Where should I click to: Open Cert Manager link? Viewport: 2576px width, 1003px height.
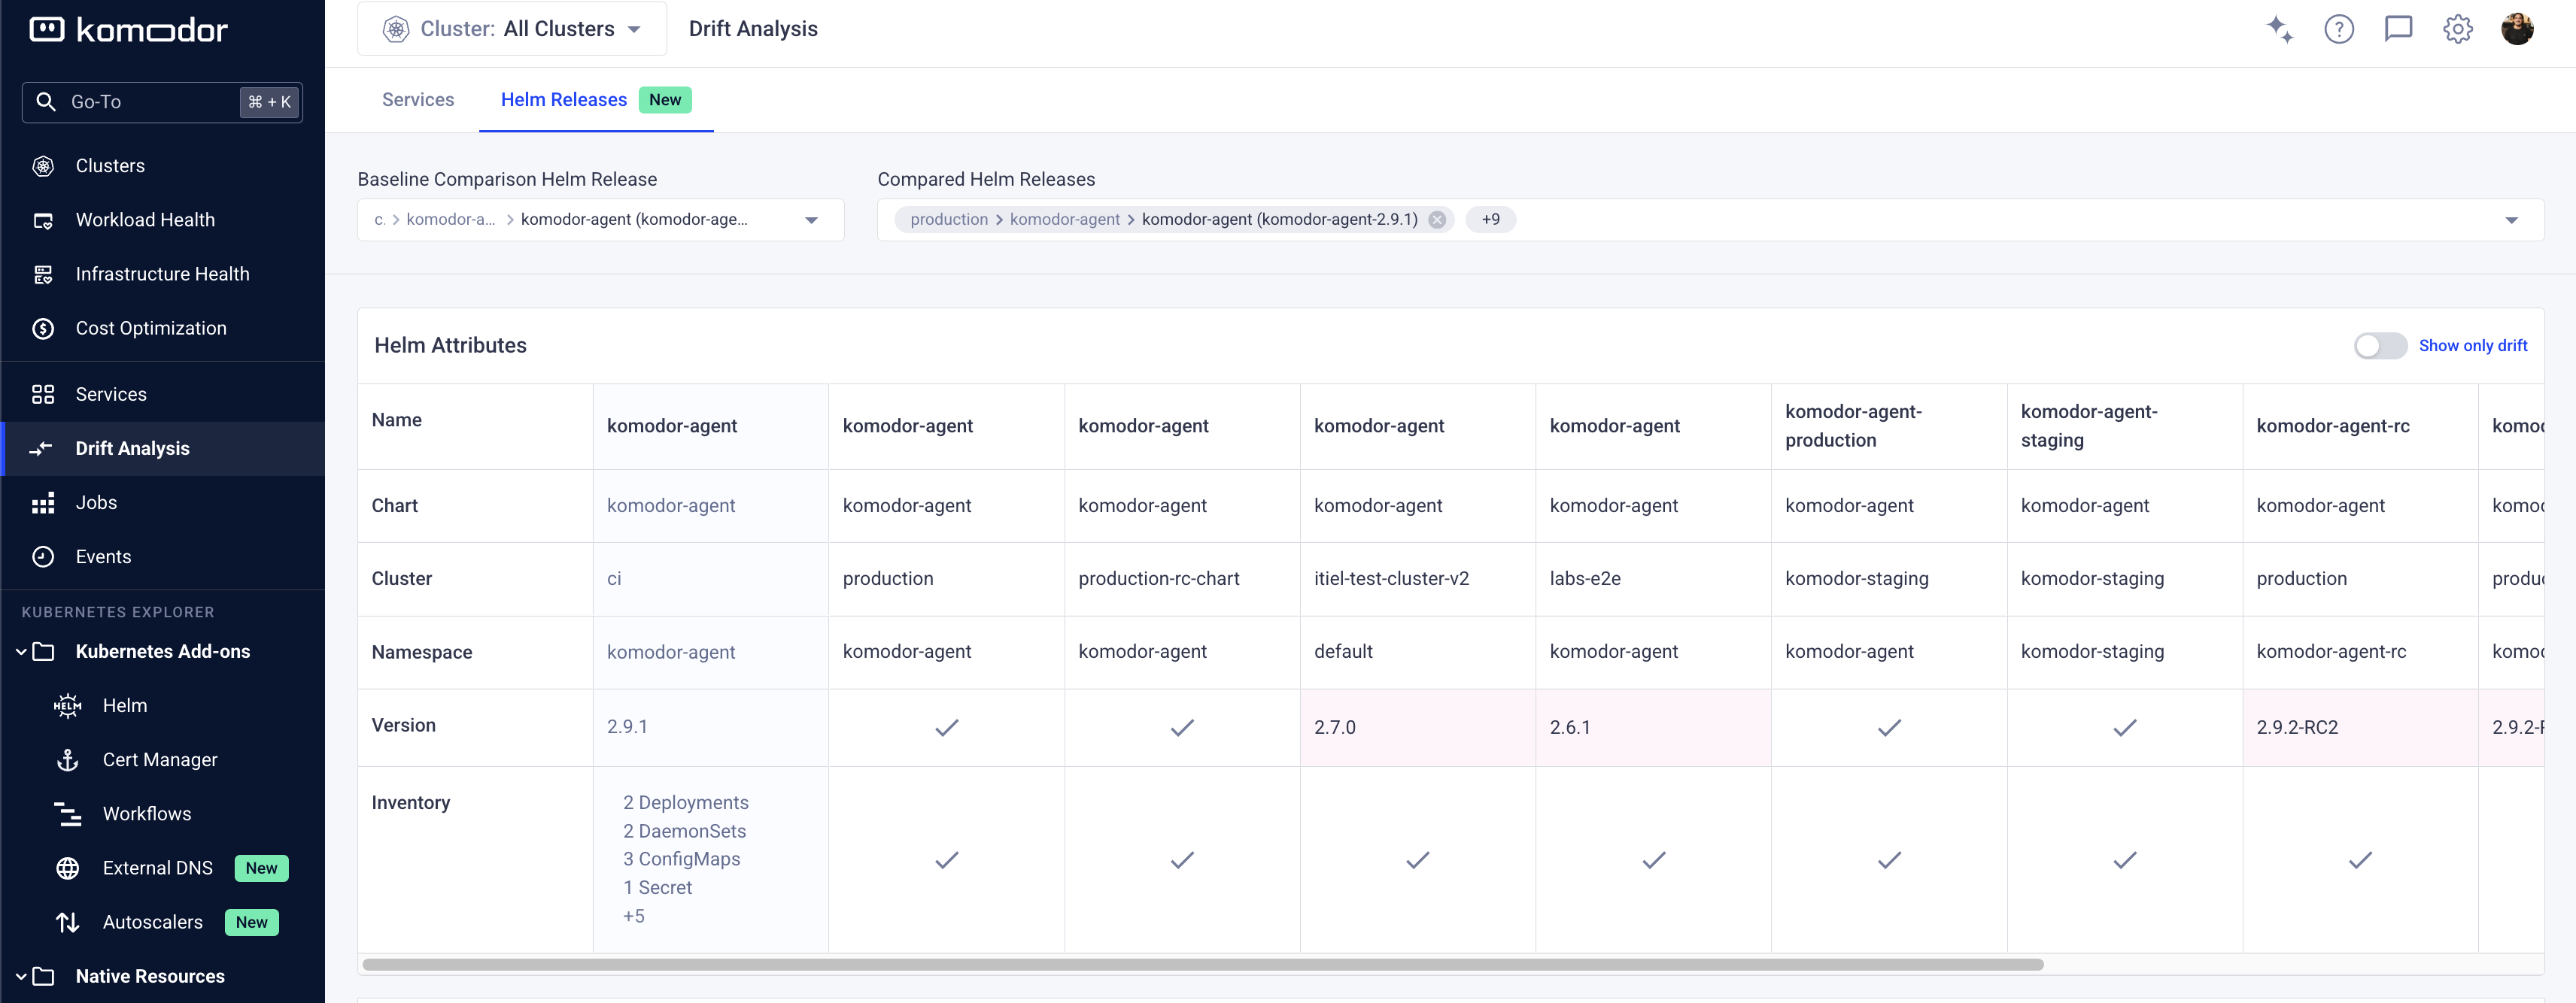pos(160,760)
